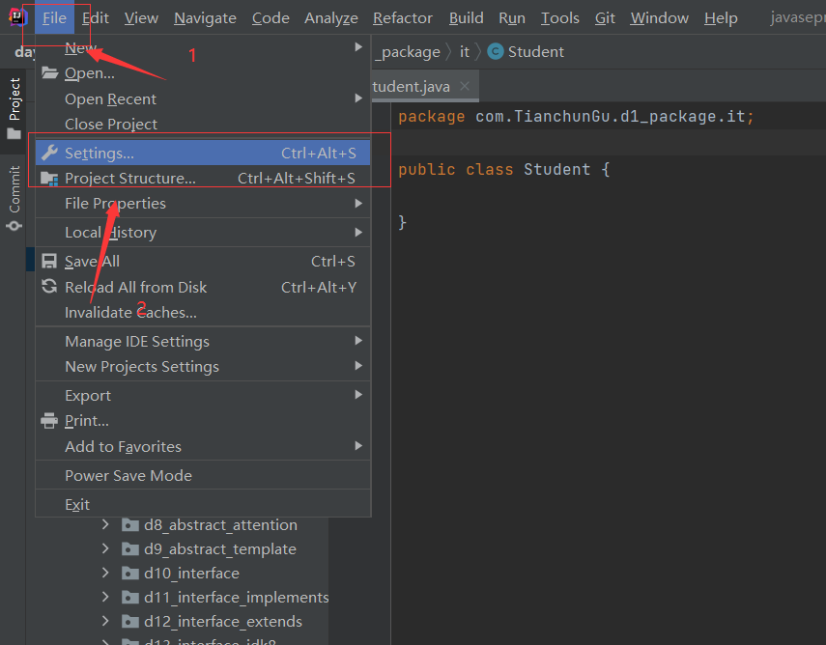826x645 pixels.
Task: Toggle Power Save Mode
Action: [203, 475]
